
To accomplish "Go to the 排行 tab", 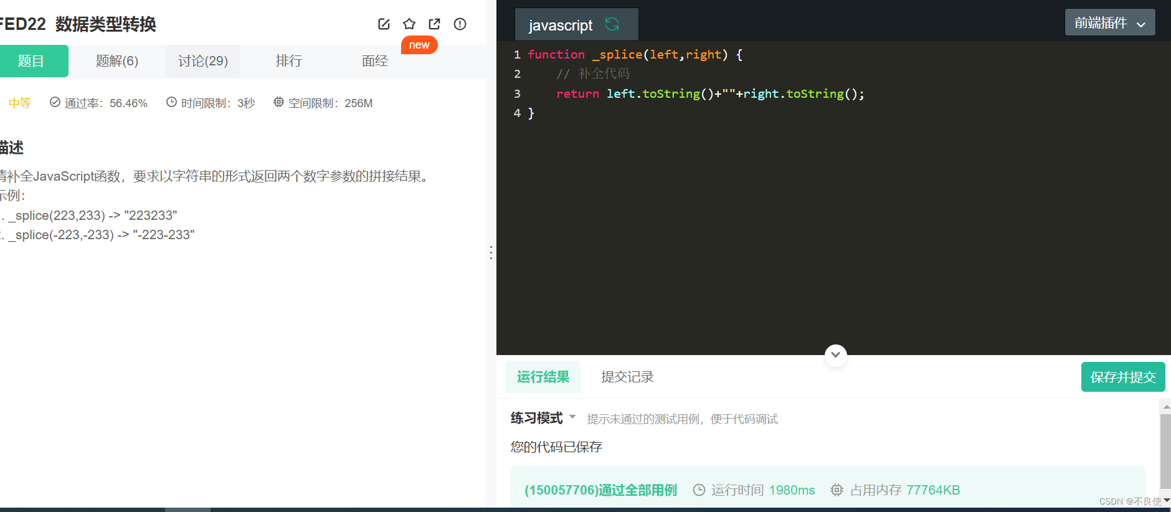I will (289, 61).
